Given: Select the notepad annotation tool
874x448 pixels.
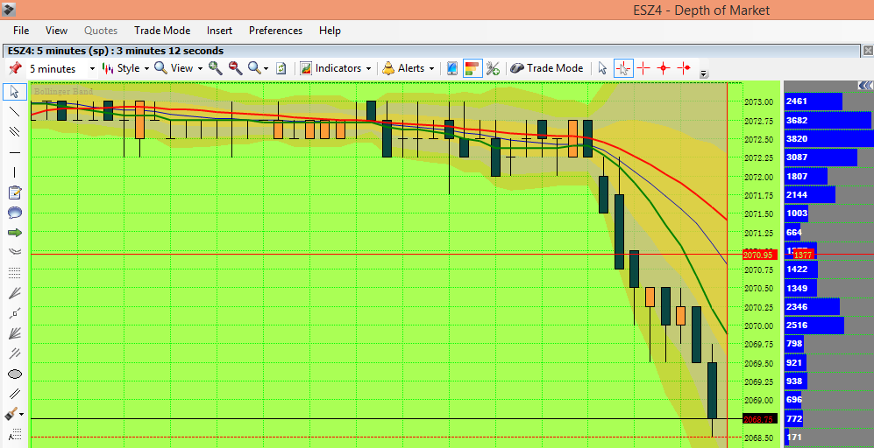Looking at the screenshot, I should coord(15,192).
